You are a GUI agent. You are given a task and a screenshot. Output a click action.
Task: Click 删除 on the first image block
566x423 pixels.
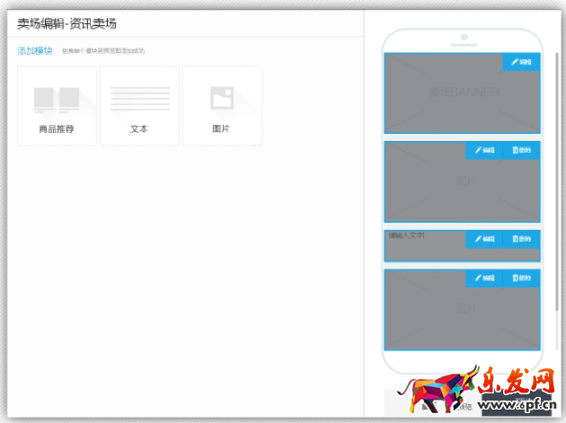pos(521,150)
